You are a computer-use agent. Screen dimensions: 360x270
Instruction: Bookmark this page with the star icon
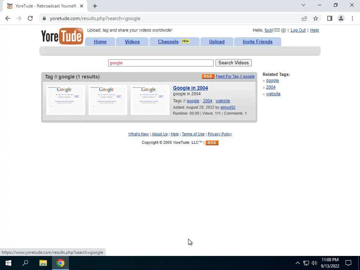316,18
